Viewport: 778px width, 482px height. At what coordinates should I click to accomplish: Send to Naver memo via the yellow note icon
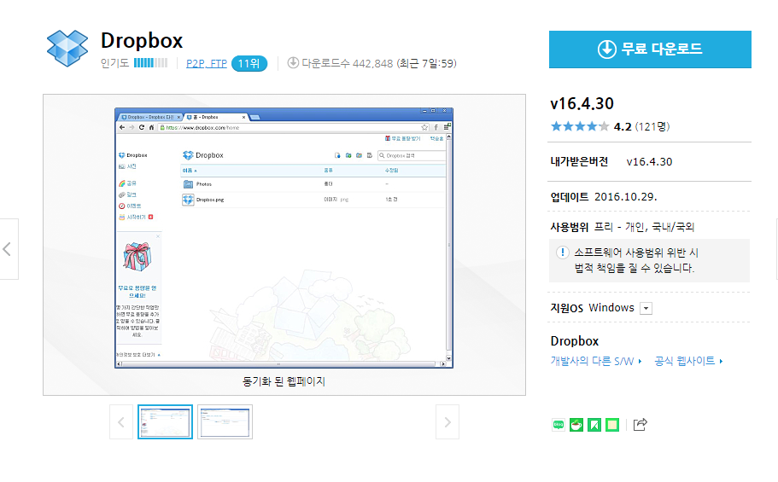[x=612, y=425]
